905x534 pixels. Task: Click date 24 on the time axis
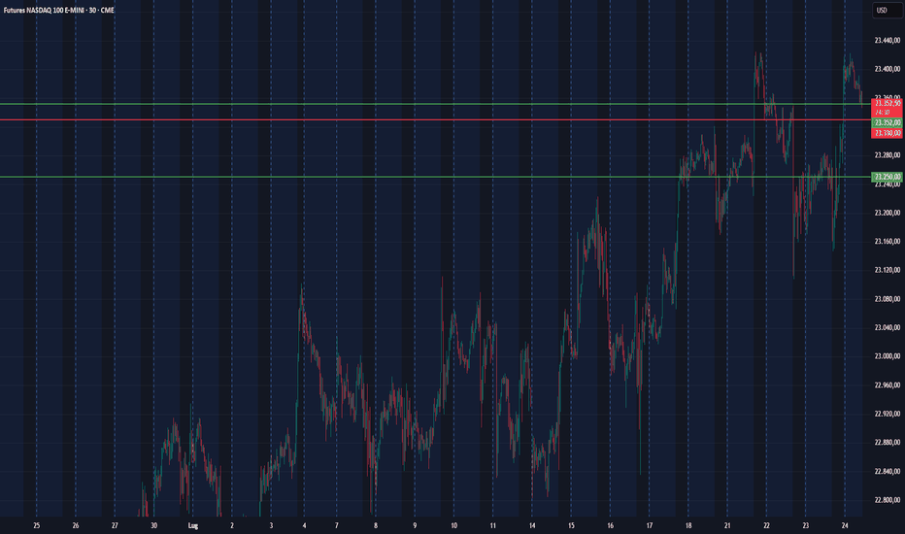pos(845,526)
